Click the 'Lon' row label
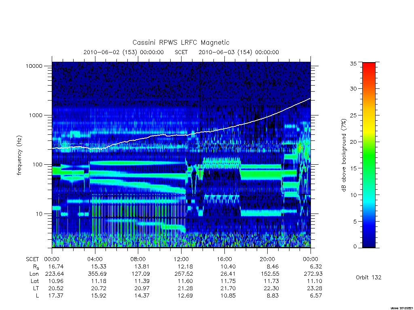The image size is (414, 310). [x=34, y=274]
